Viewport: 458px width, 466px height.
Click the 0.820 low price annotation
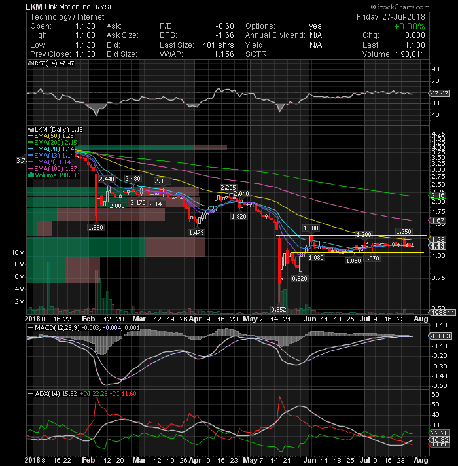point(300,278)
